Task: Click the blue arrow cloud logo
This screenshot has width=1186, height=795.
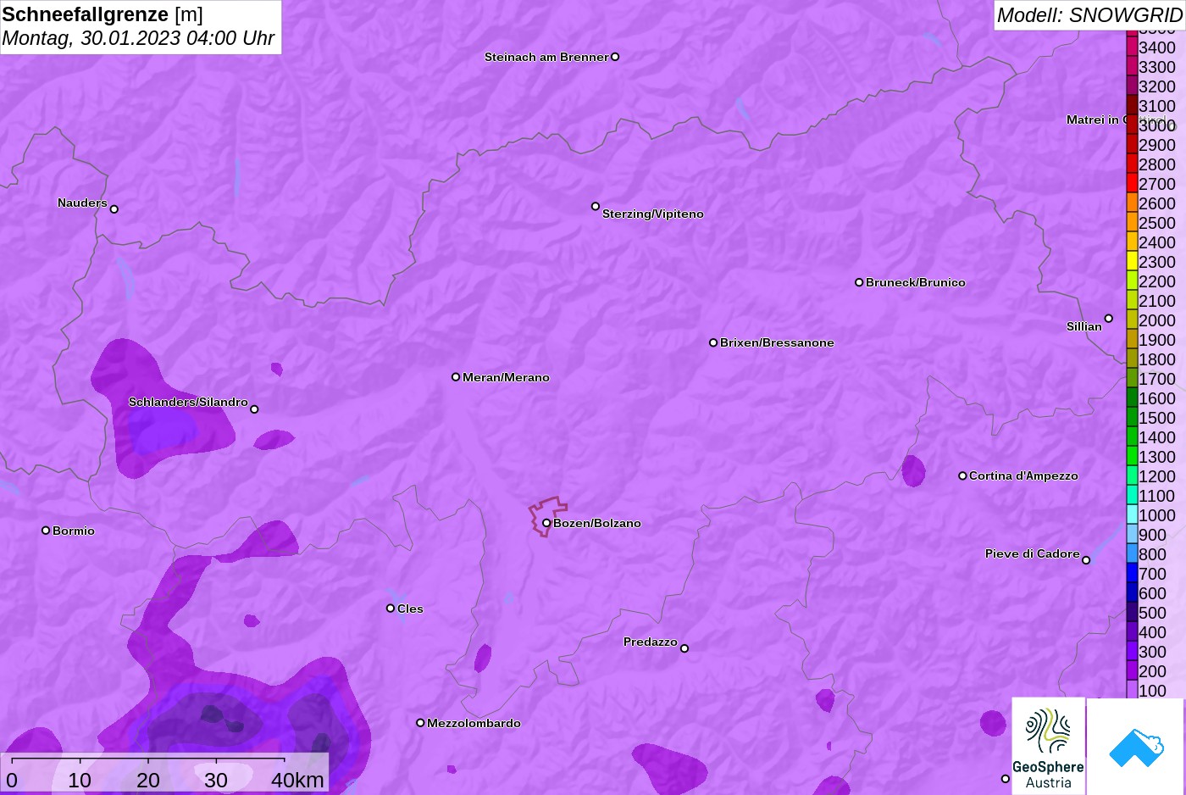Action: click(x=1136, y=747)
